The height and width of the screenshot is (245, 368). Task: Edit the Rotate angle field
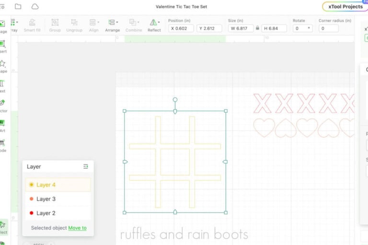click(x=302, y=28)
